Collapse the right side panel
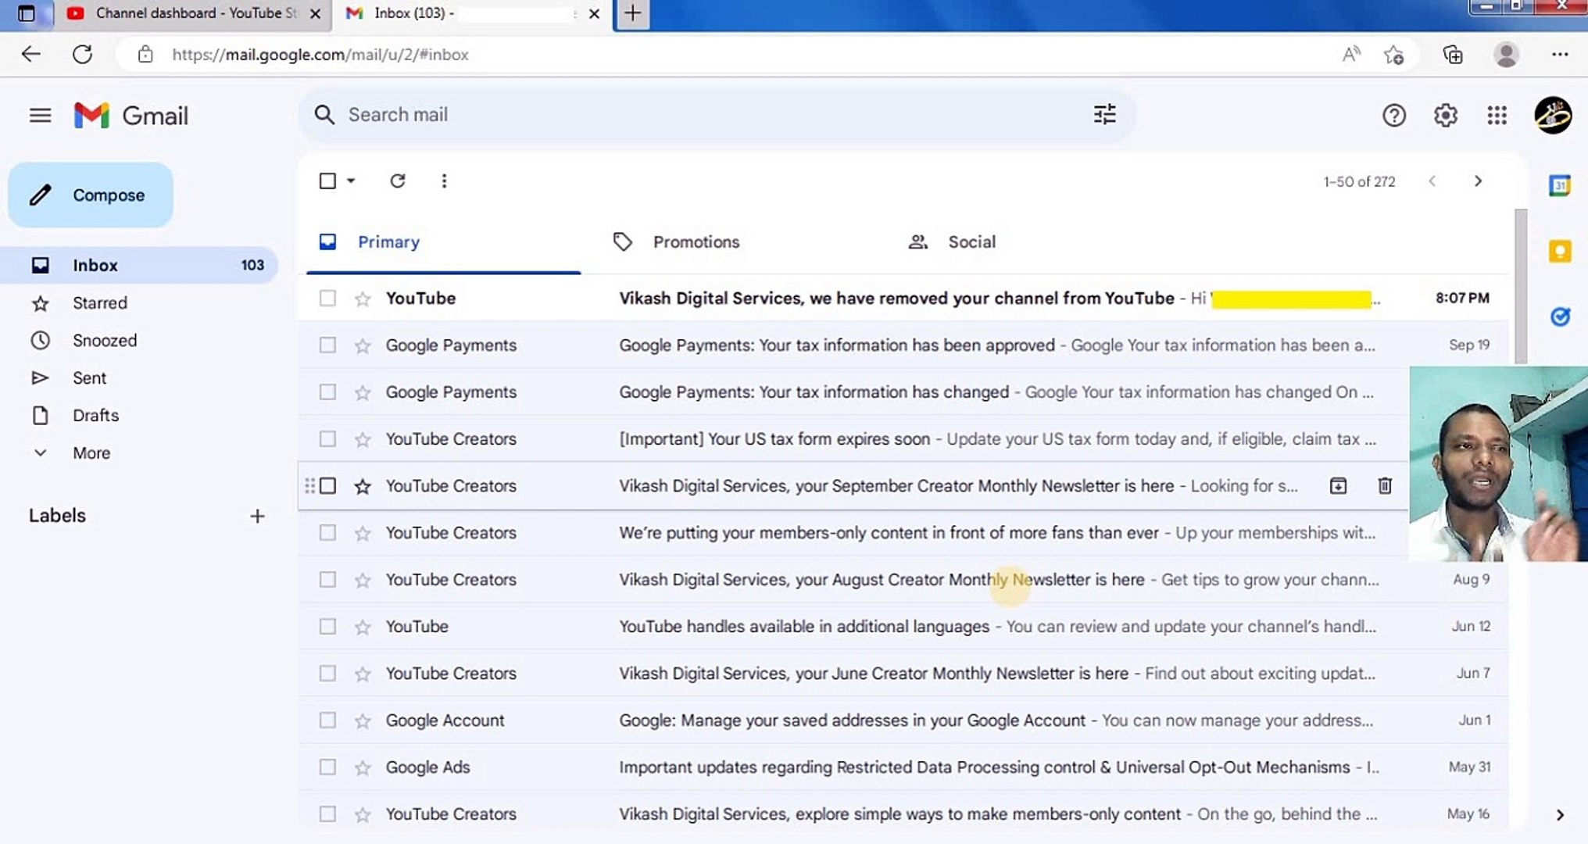This screenshot has height=844, width=1588. pos(1559,814)
